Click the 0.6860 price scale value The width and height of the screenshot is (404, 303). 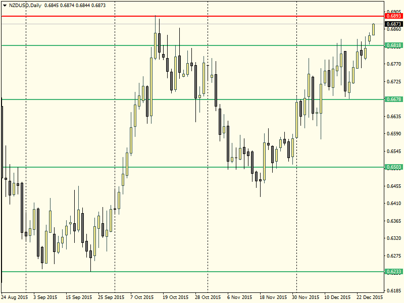click(394, 29)
